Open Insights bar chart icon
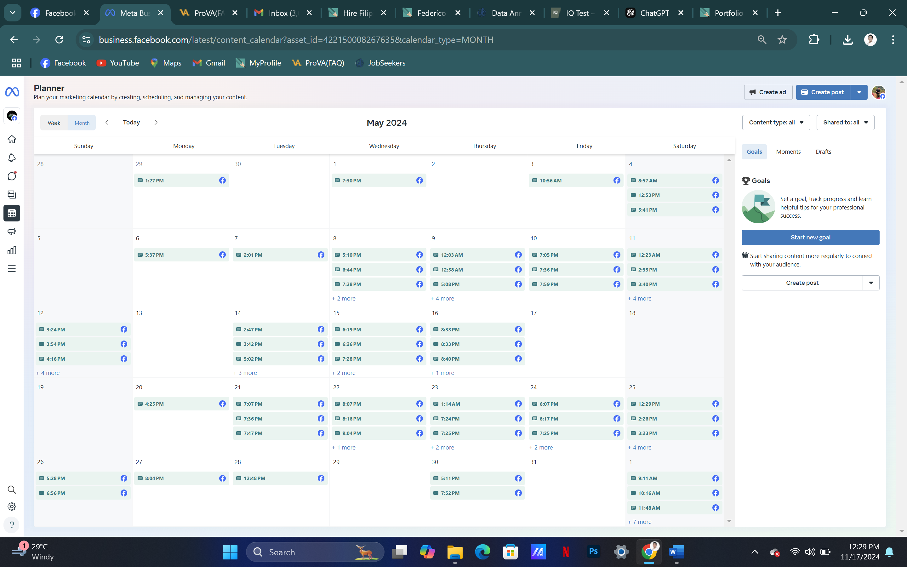Image resolution: width=907 pixels, height=567 pixels. click(12, 250)
